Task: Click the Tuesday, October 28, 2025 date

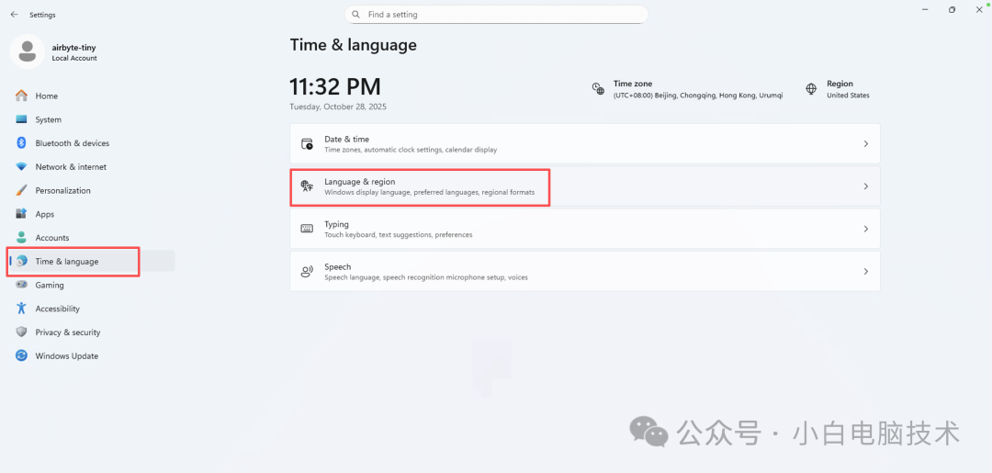Action: pos(338,107)
